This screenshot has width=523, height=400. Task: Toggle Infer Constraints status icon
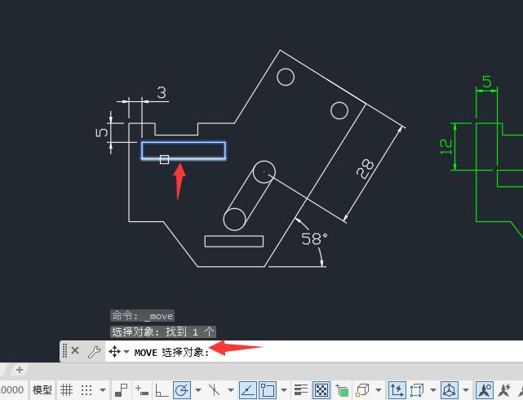point(121,389)
